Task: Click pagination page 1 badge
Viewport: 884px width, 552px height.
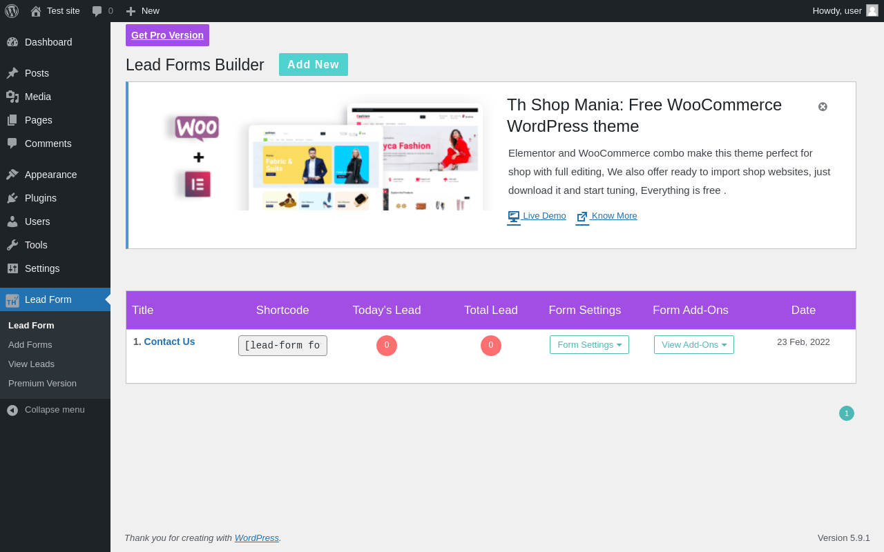Action: pos(847,413)
